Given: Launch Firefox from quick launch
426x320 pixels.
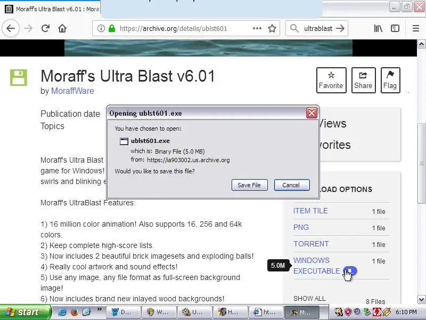Looking at the screenshot, I should (x=74, y=312).
